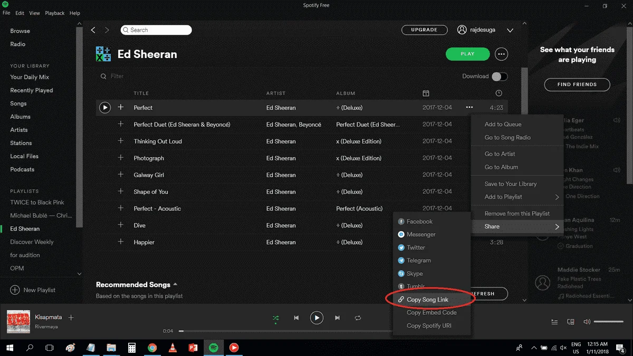Sort by the date added calendar icon
Viewport: 633px width, 356px height.
[426, 93]
